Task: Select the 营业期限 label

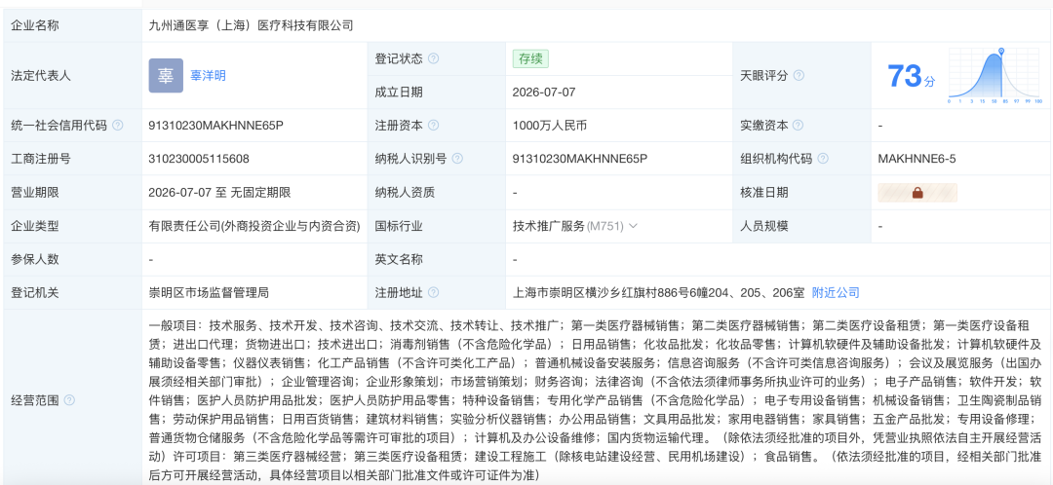Action: [35, 193]
